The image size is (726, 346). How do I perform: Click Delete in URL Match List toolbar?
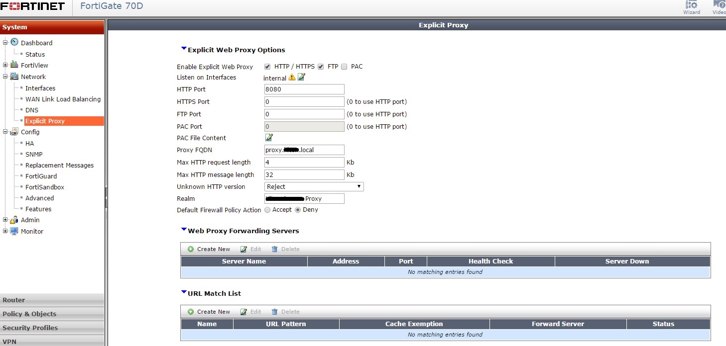[x=286, y=312]
